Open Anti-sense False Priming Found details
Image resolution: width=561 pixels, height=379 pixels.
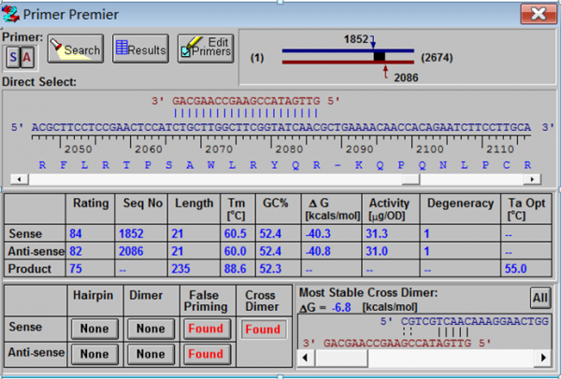click(x=207, y=354)
